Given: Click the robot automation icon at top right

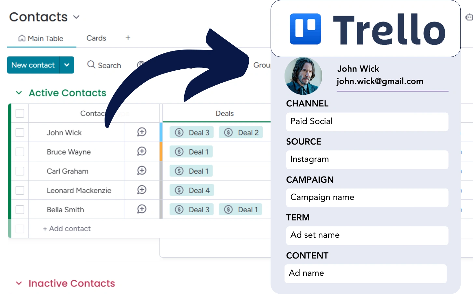Looking at the screenshot, I should 469,17.
